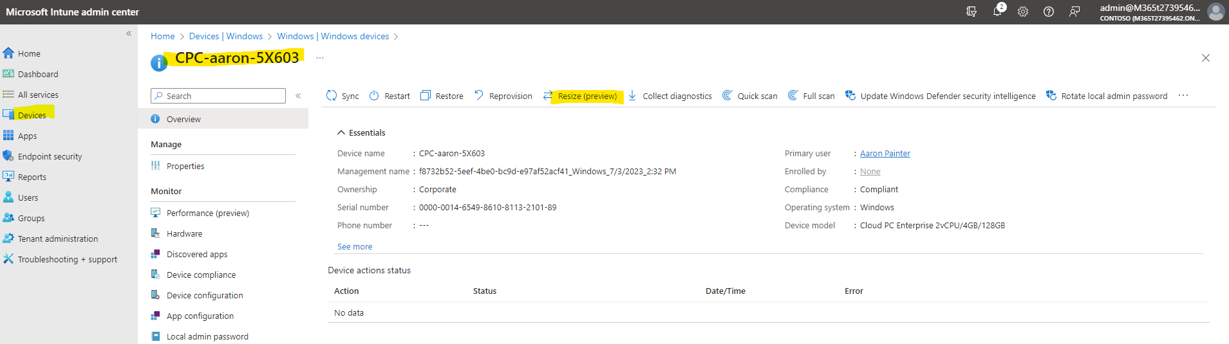Screen dimensions: 1229x344
Task: Click the None link for Enrolled by
Action: (x=870, y=171)
